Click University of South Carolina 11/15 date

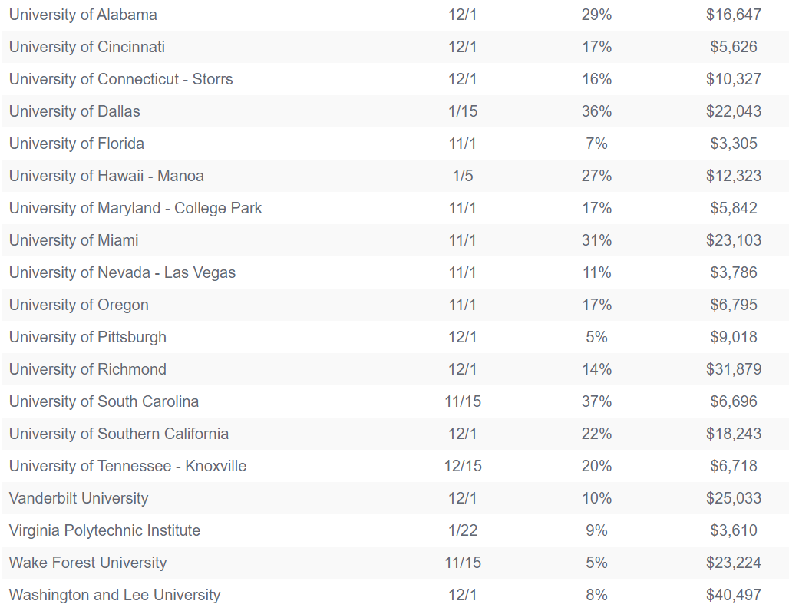coord(463,401)
